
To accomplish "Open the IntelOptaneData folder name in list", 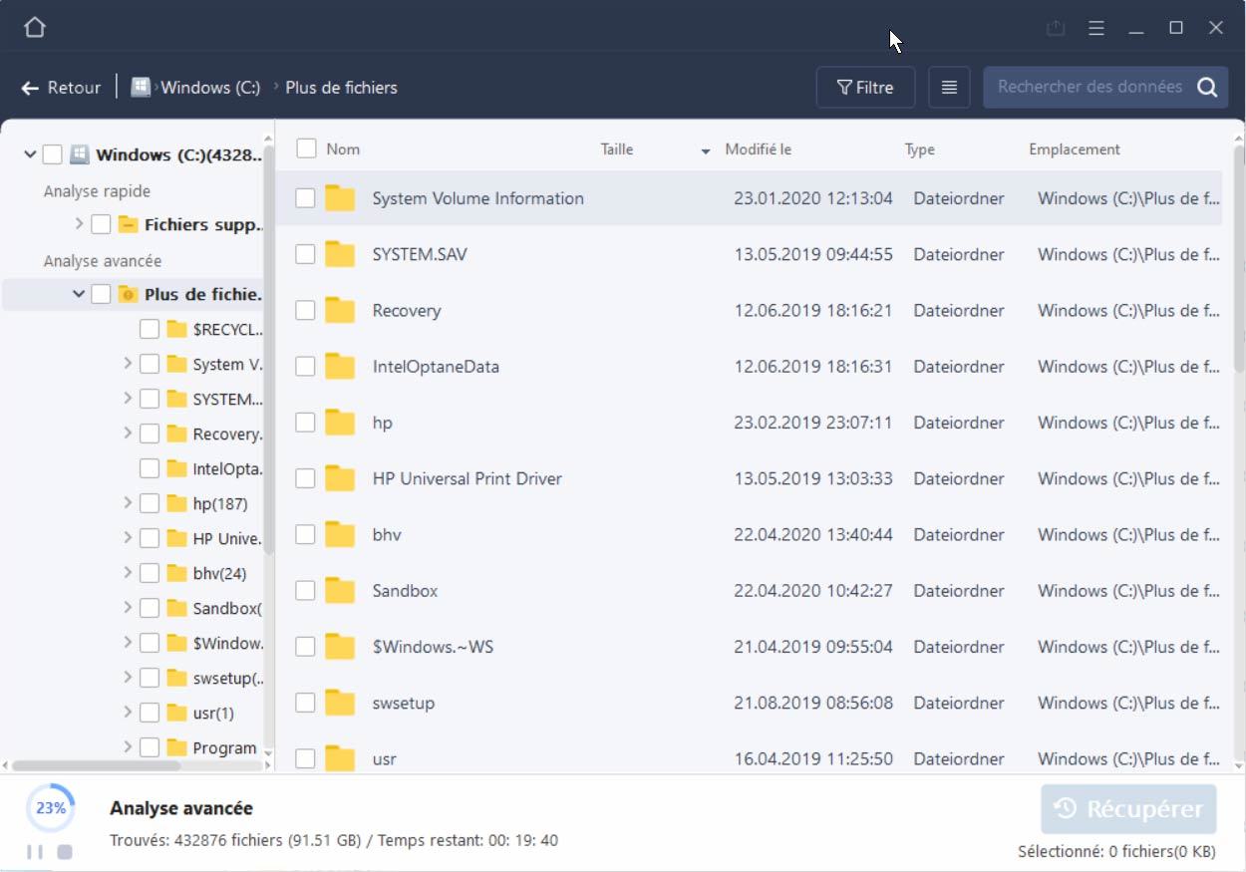I will 436,367.
